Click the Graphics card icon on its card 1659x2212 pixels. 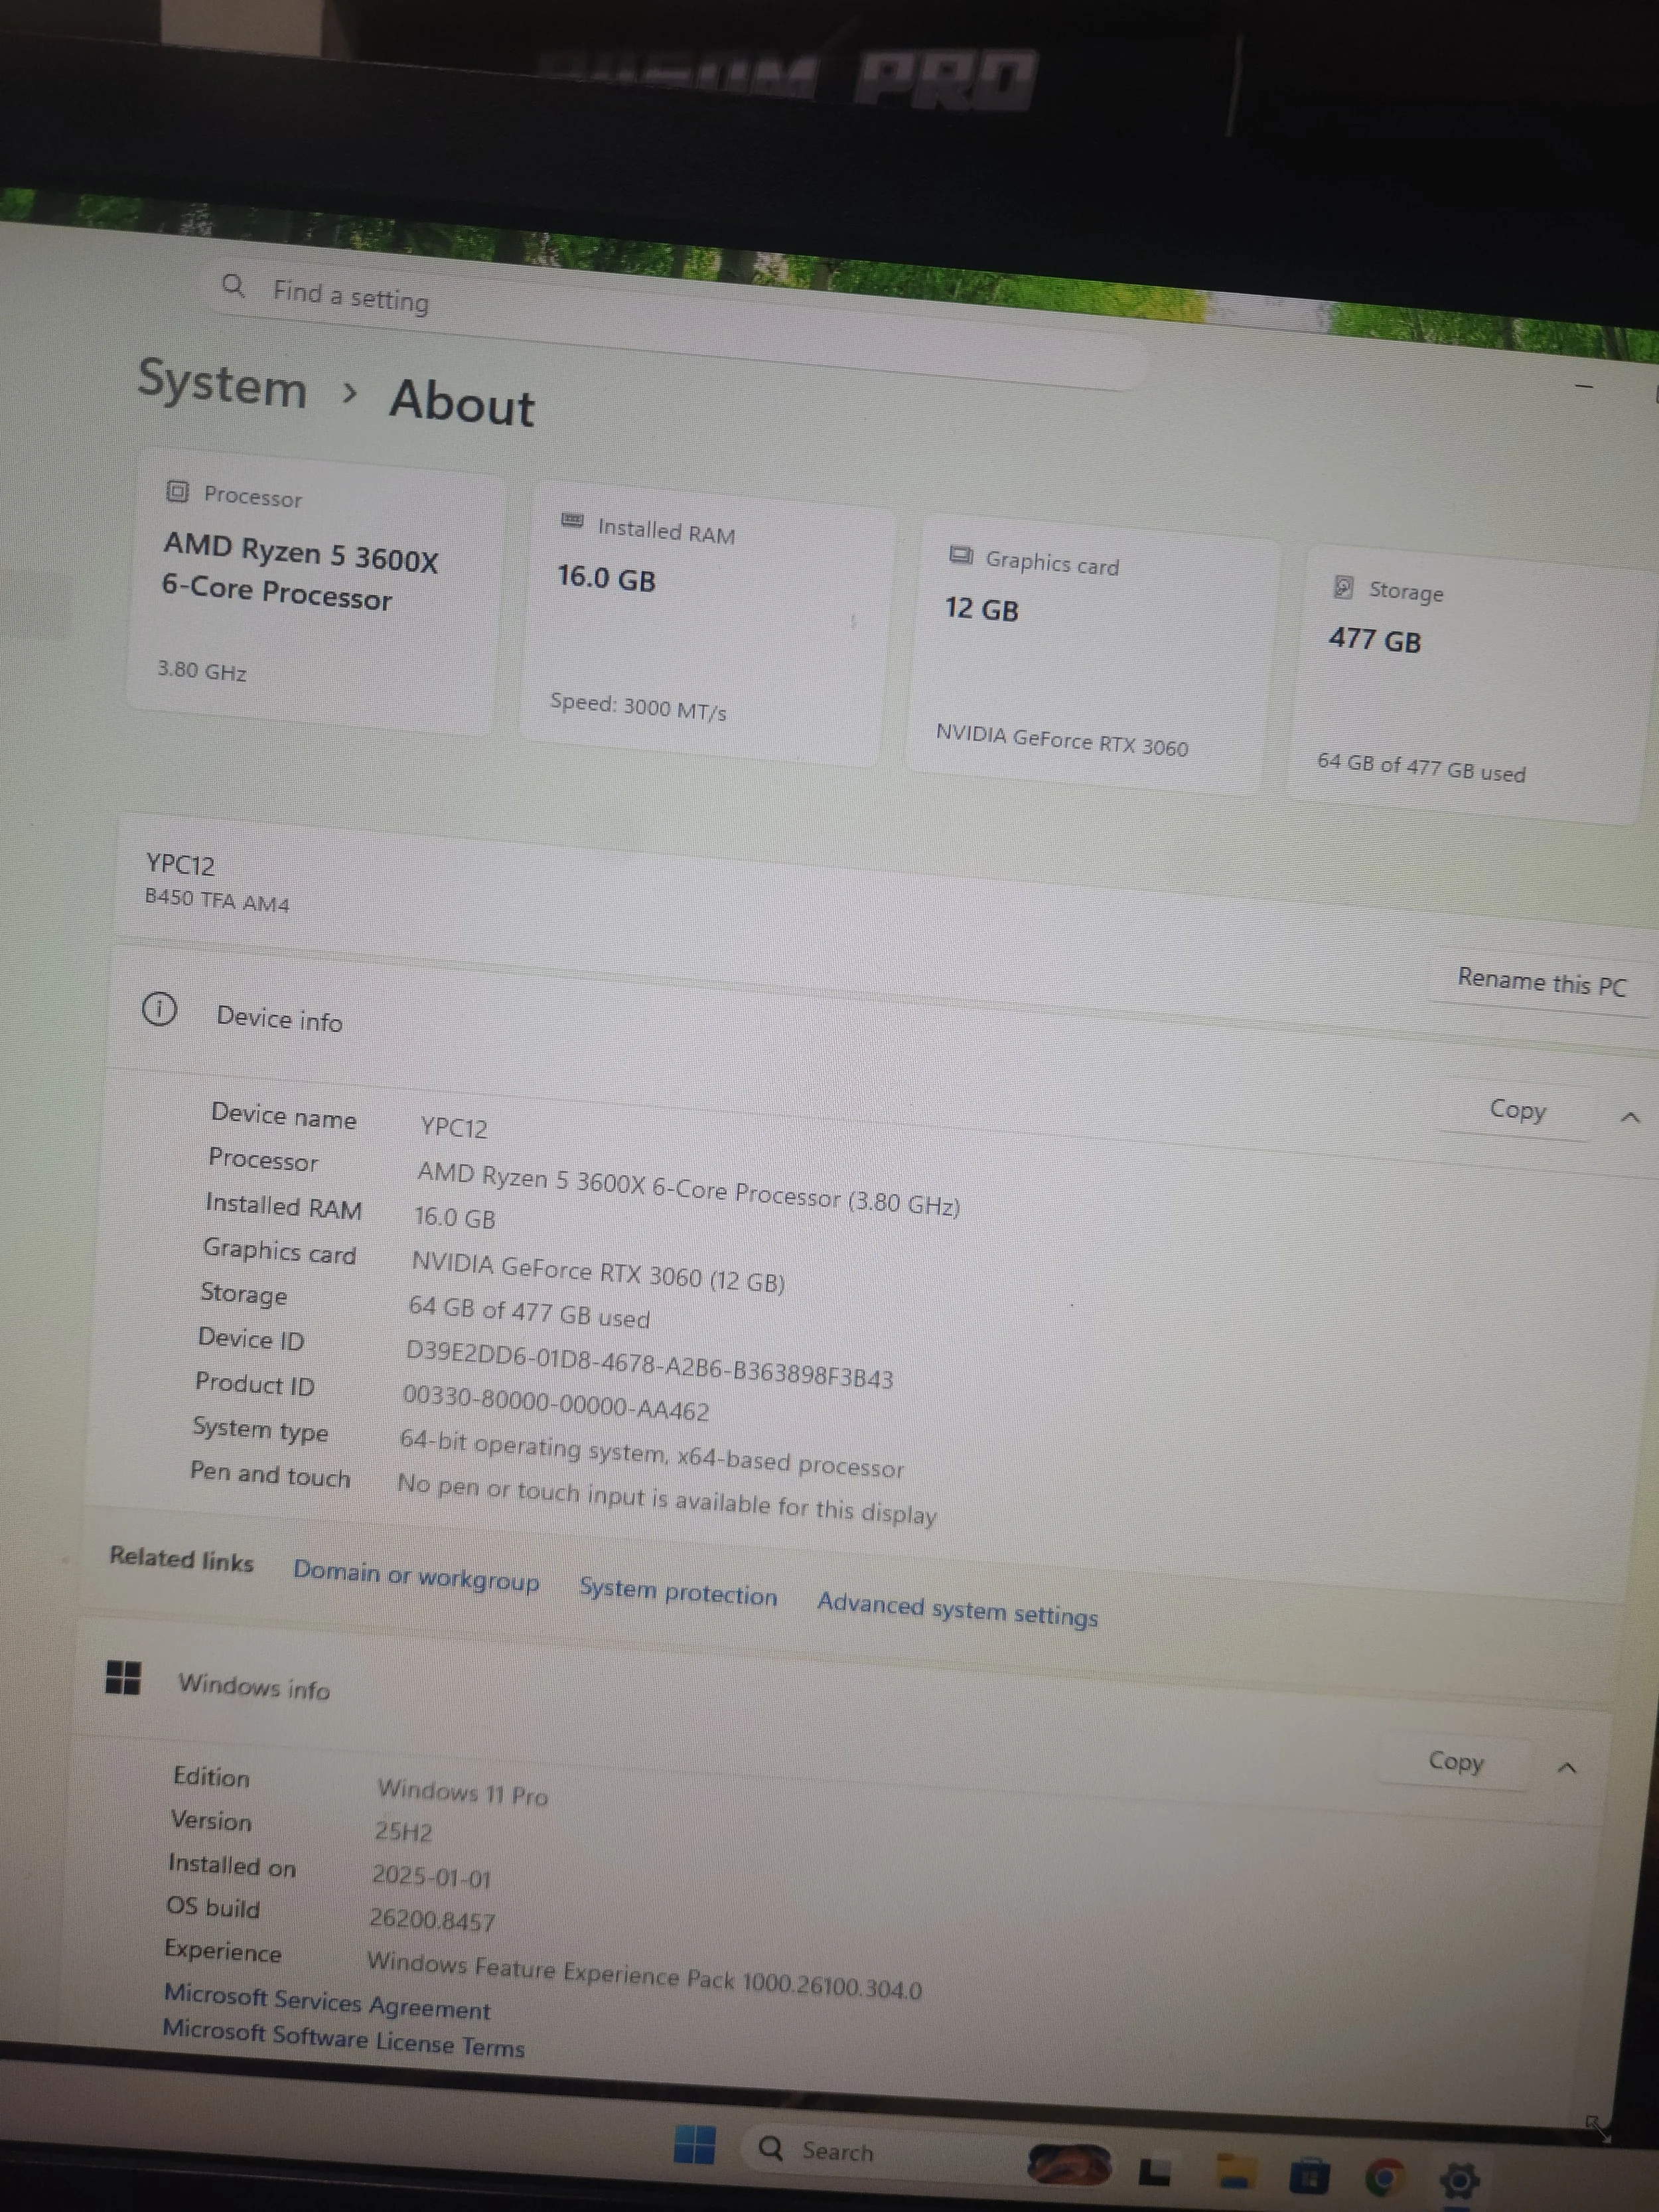click(x=960, y=555)
